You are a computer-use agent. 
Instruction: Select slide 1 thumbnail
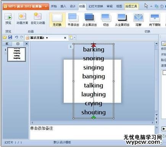click(x=17, y=54)
